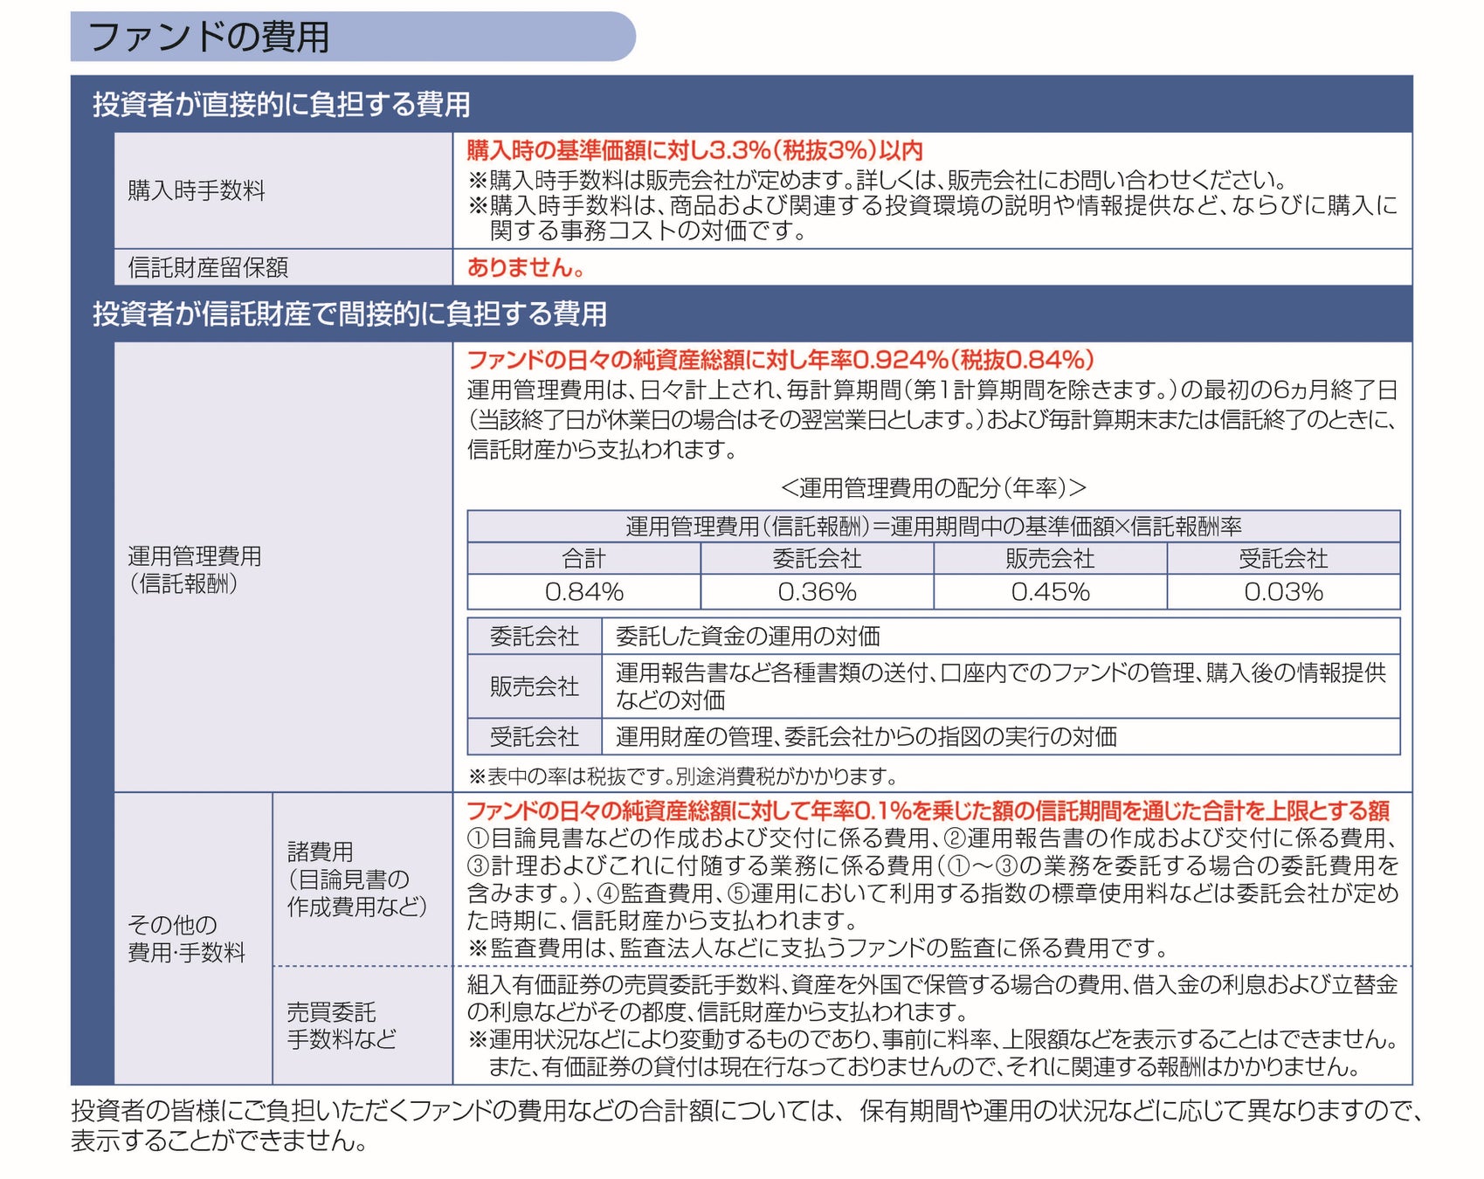Click the "0.36%" rate cell
Viewport: 1484px width, 1179px height.
tap(818, 592)
